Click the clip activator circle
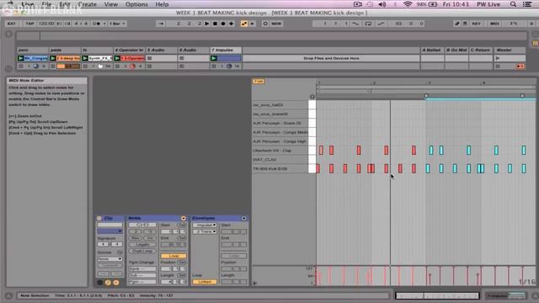This screenshot has width=539, height=303. click(x=99, y=218)
